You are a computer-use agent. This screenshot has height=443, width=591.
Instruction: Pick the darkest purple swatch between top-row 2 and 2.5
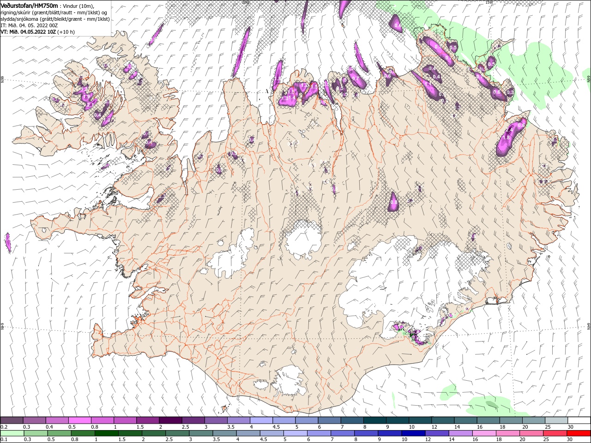click(170, 420)
